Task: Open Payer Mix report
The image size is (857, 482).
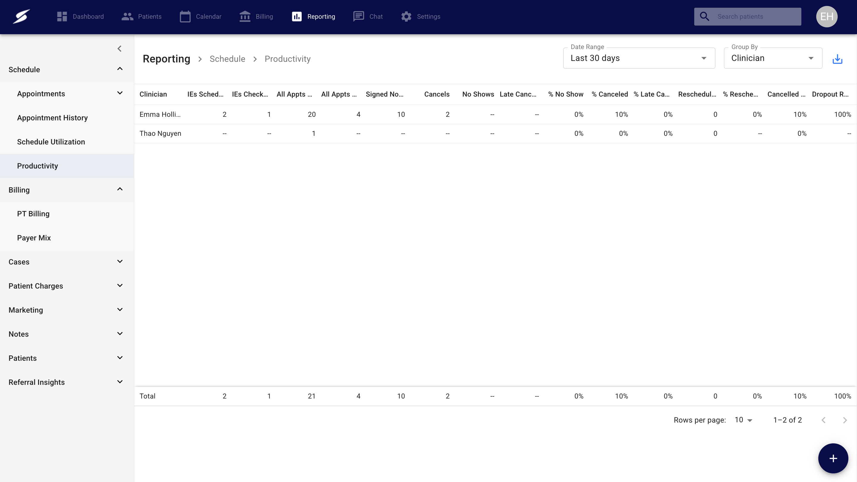Action: (34, 238)
